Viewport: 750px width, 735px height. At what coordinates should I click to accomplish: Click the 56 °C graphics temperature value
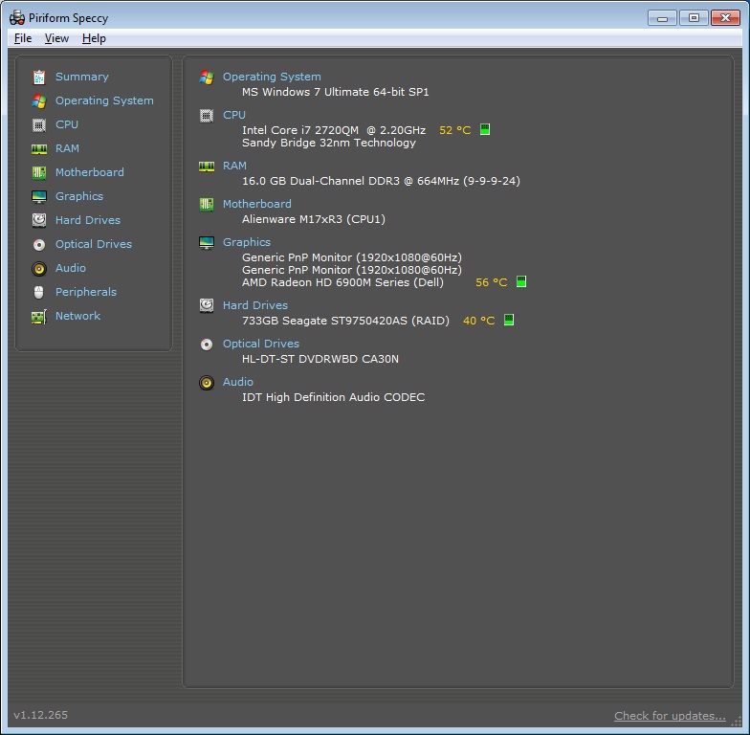[x=492, y=282]
